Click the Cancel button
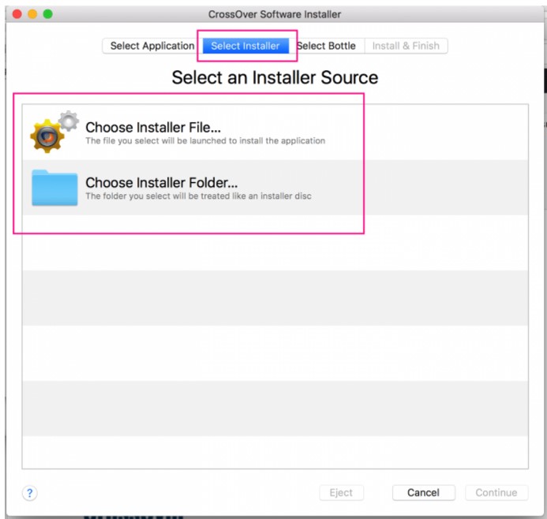The image size is (547, 519). click(x=424, y=492)
